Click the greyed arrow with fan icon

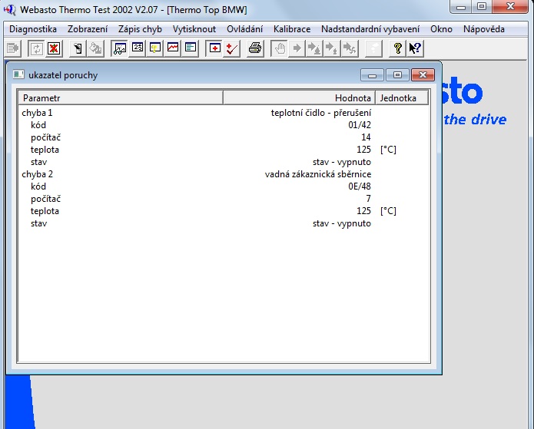350,48
